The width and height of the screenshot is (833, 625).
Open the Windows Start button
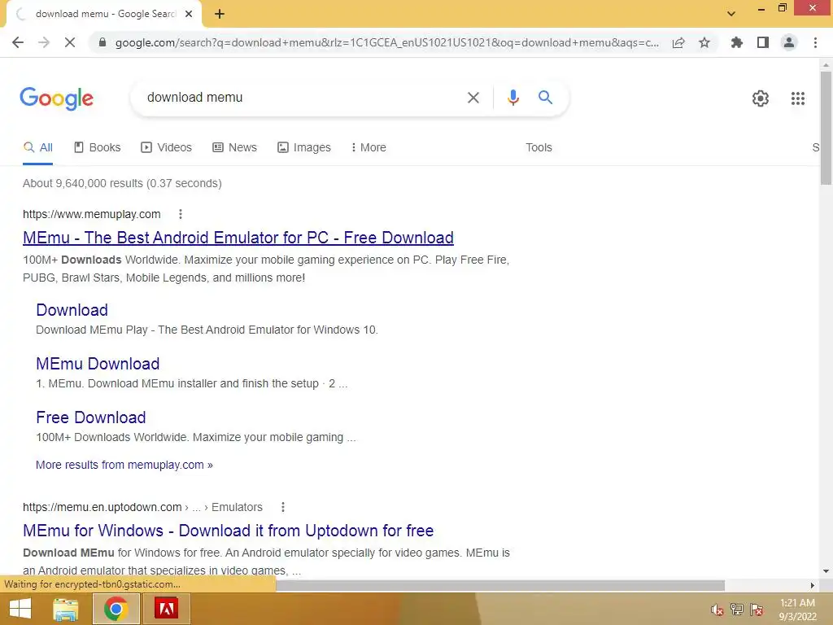click(x=20, y=609)
